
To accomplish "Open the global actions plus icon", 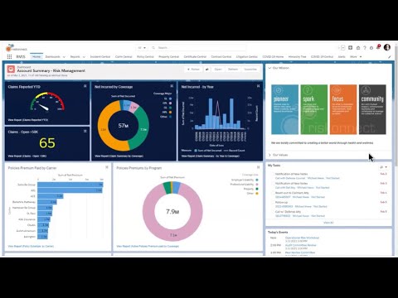I will [x=350, y=48].
